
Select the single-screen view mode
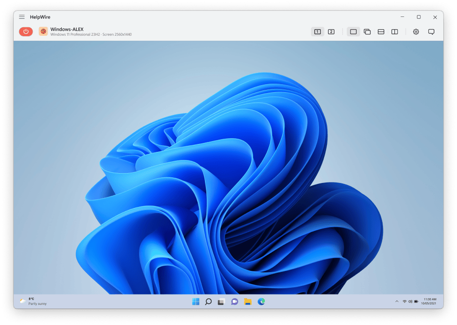click(353, 32)
